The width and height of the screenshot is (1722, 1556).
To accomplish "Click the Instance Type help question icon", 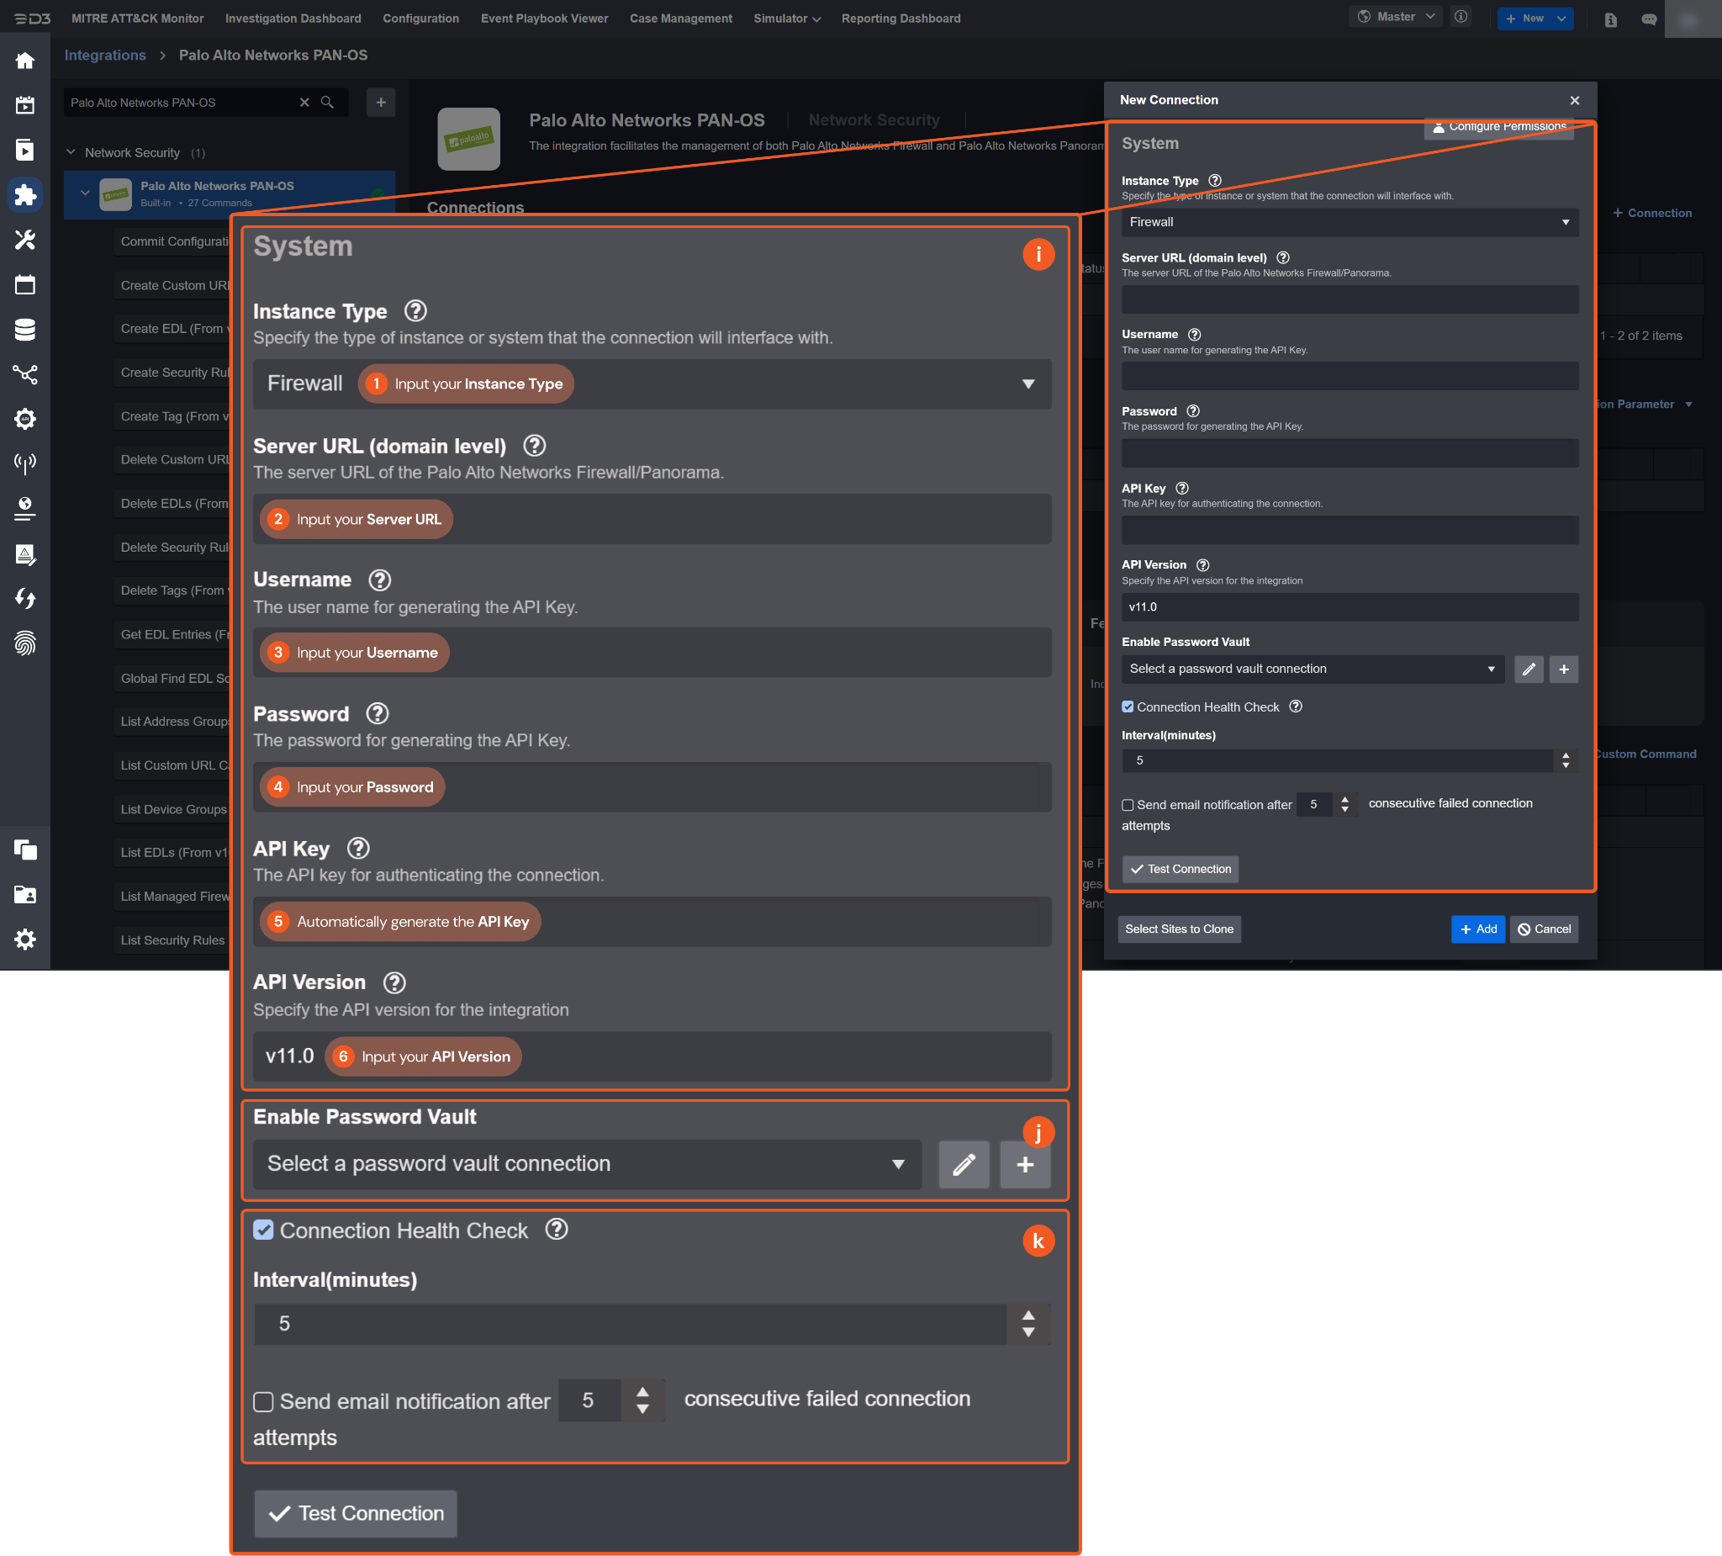I will coord(1215,180).
